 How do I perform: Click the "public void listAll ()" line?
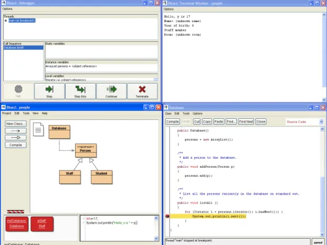point(197,203)
